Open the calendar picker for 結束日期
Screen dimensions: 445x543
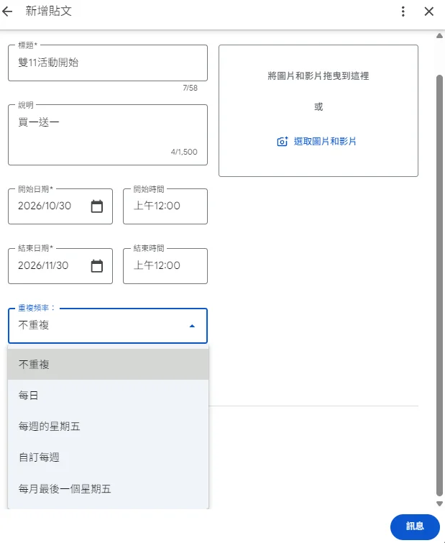[x=96, y=266]
